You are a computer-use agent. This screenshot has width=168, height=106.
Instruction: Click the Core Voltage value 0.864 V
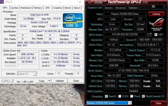tap(54, 26)
